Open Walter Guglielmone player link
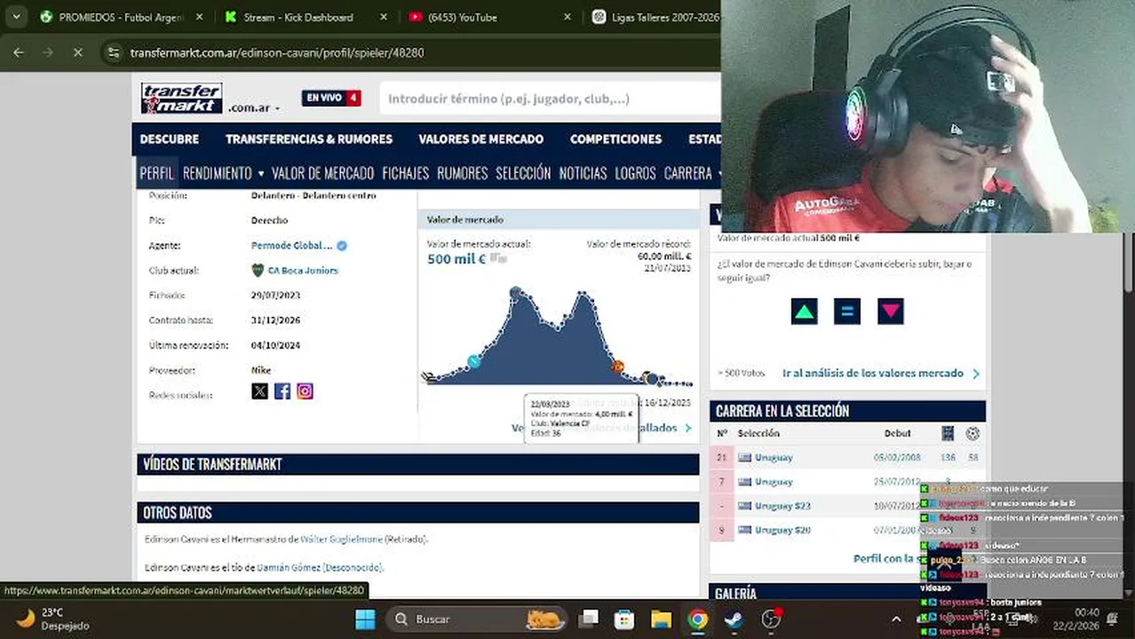The image size is (1135, 639). tap(341, 540)
